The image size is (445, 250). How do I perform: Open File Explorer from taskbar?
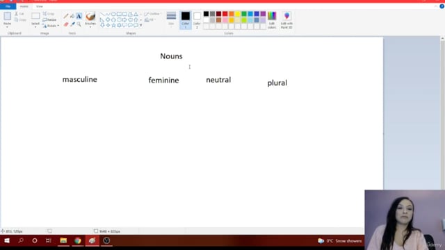point(63,241)
